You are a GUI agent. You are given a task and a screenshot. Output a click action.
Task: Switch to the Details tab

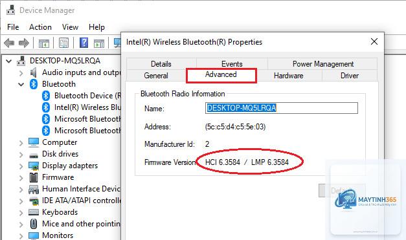pos(161,64)
